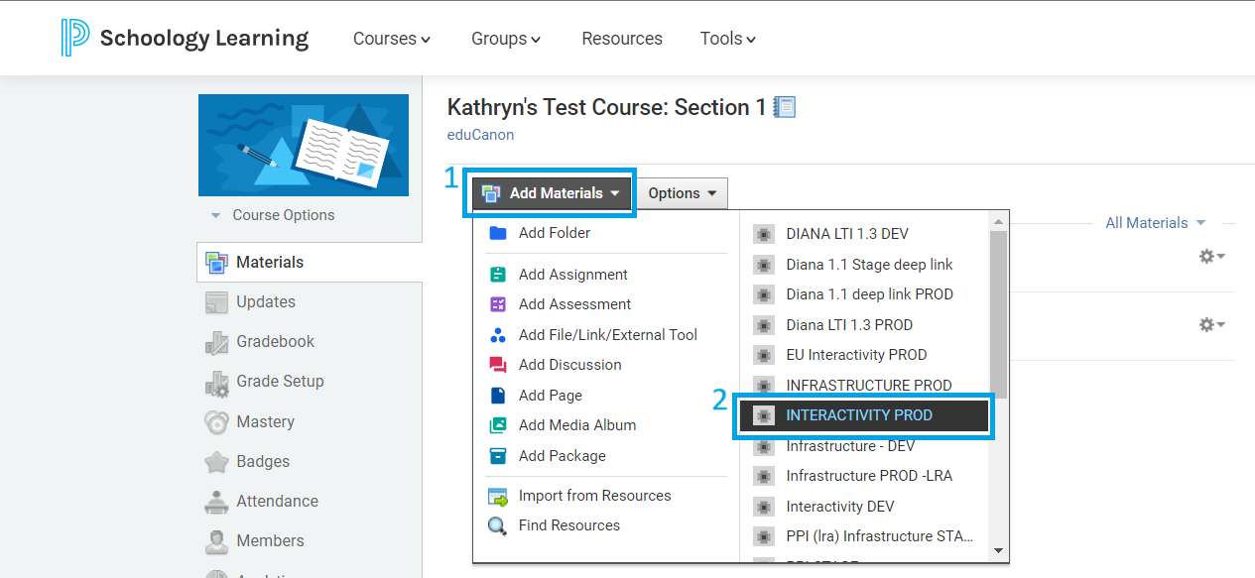Open the Groups menu

[506, 39]
